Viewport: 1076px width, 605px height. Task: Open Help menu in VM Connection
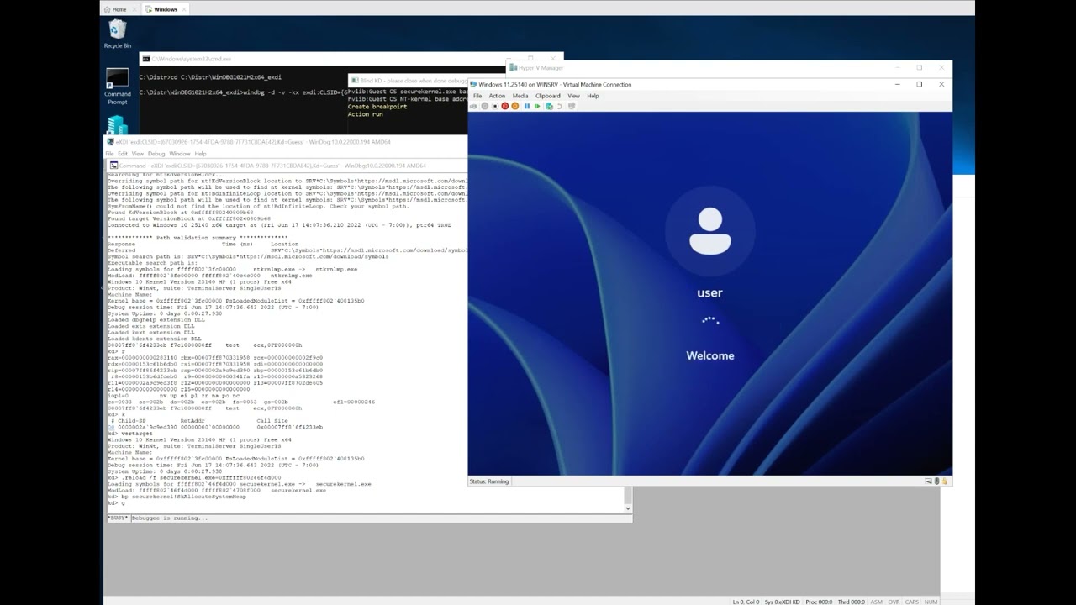(x=593, y=96)
